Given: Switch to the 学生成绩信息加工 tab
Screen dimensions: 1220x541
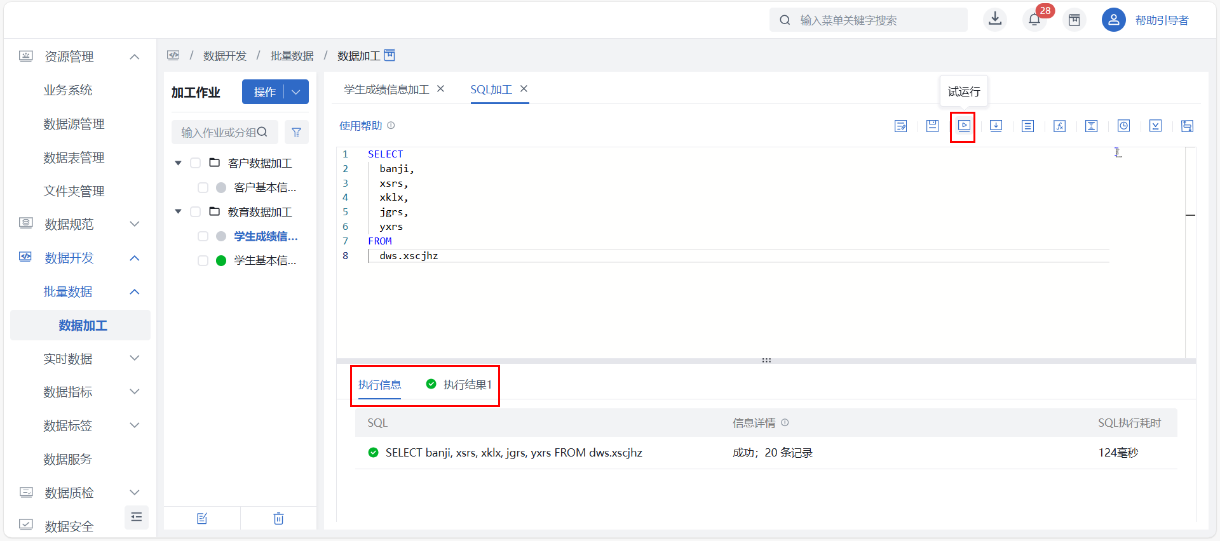Looking at the screenshot, I should click(x=386, y=90).
